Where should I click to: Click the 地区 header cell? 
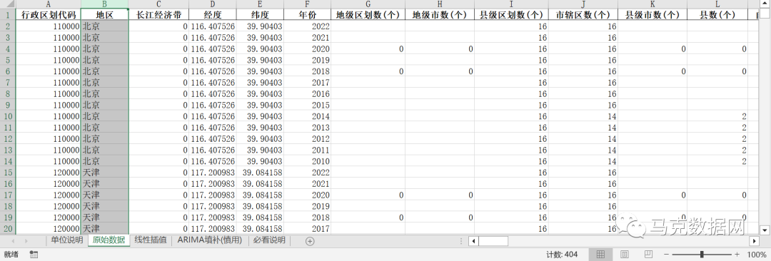(x=105, y=15)
